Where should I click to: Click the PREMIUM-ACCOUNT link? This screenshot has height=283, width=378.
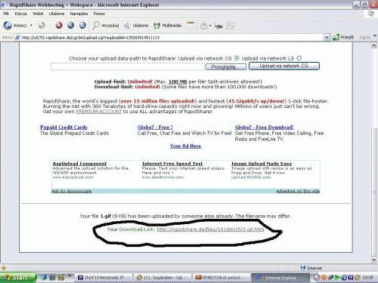[x=99, y=112]
